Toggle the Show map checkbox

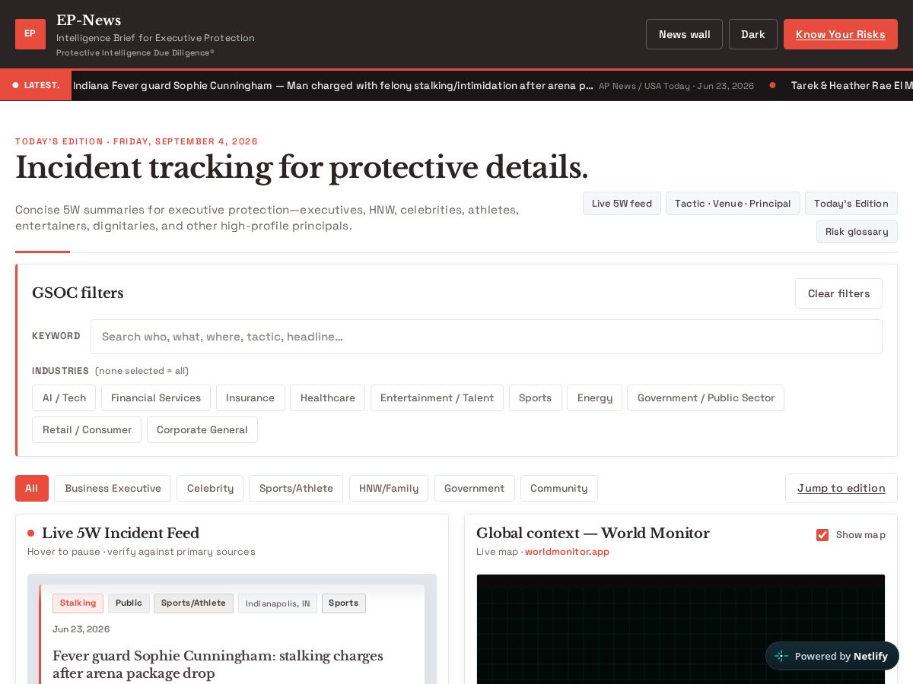tap(822, 535)
